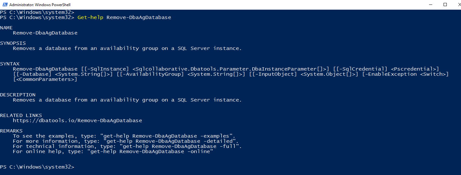This screenshot has height=175, width=461.
Task: Click the RELATED LINKS heading
Action: tap(21, 115)
